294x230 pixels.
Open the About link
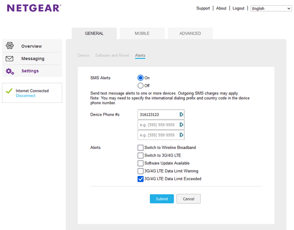[x=221, y=8]
